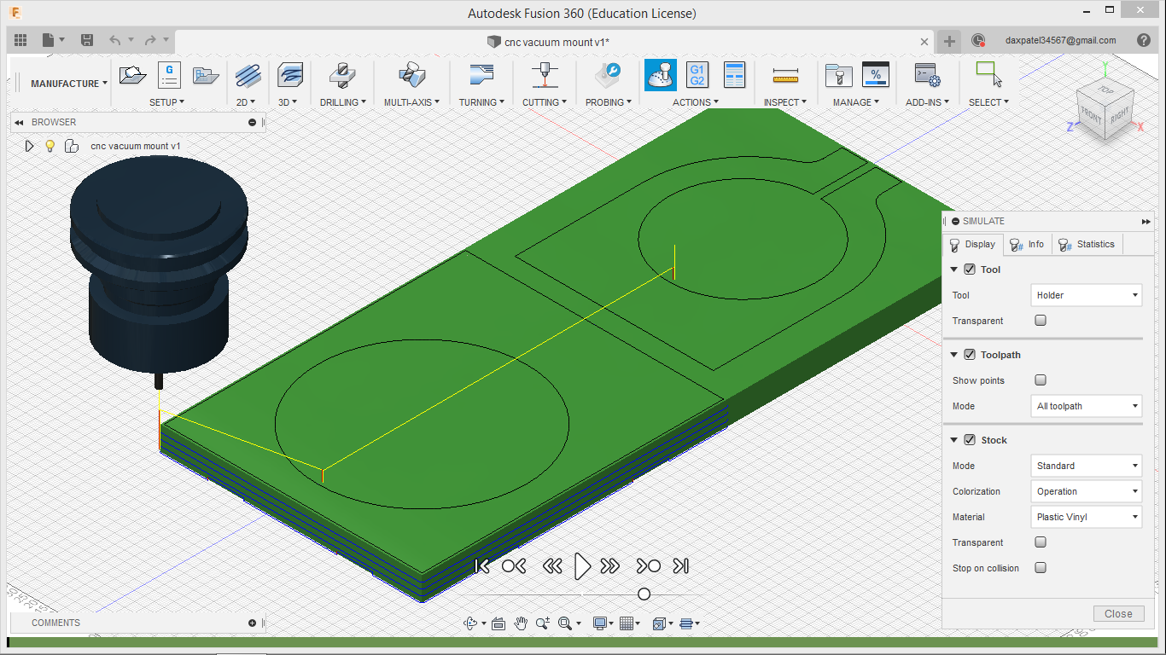Open a new design tab with plus
1166x655 pixels.
click(949, 41)
